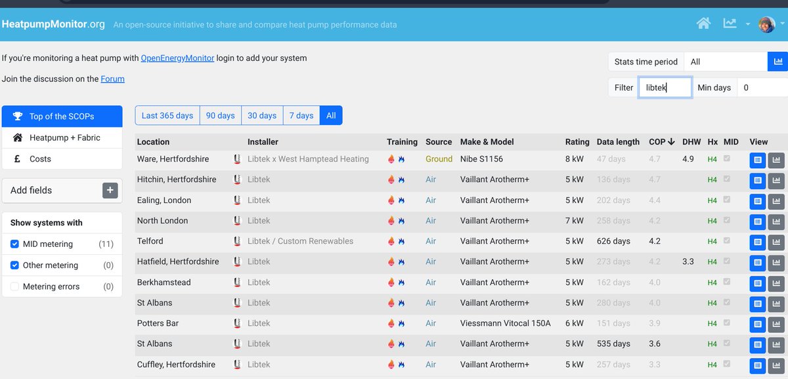Open the Forum link

112,79
